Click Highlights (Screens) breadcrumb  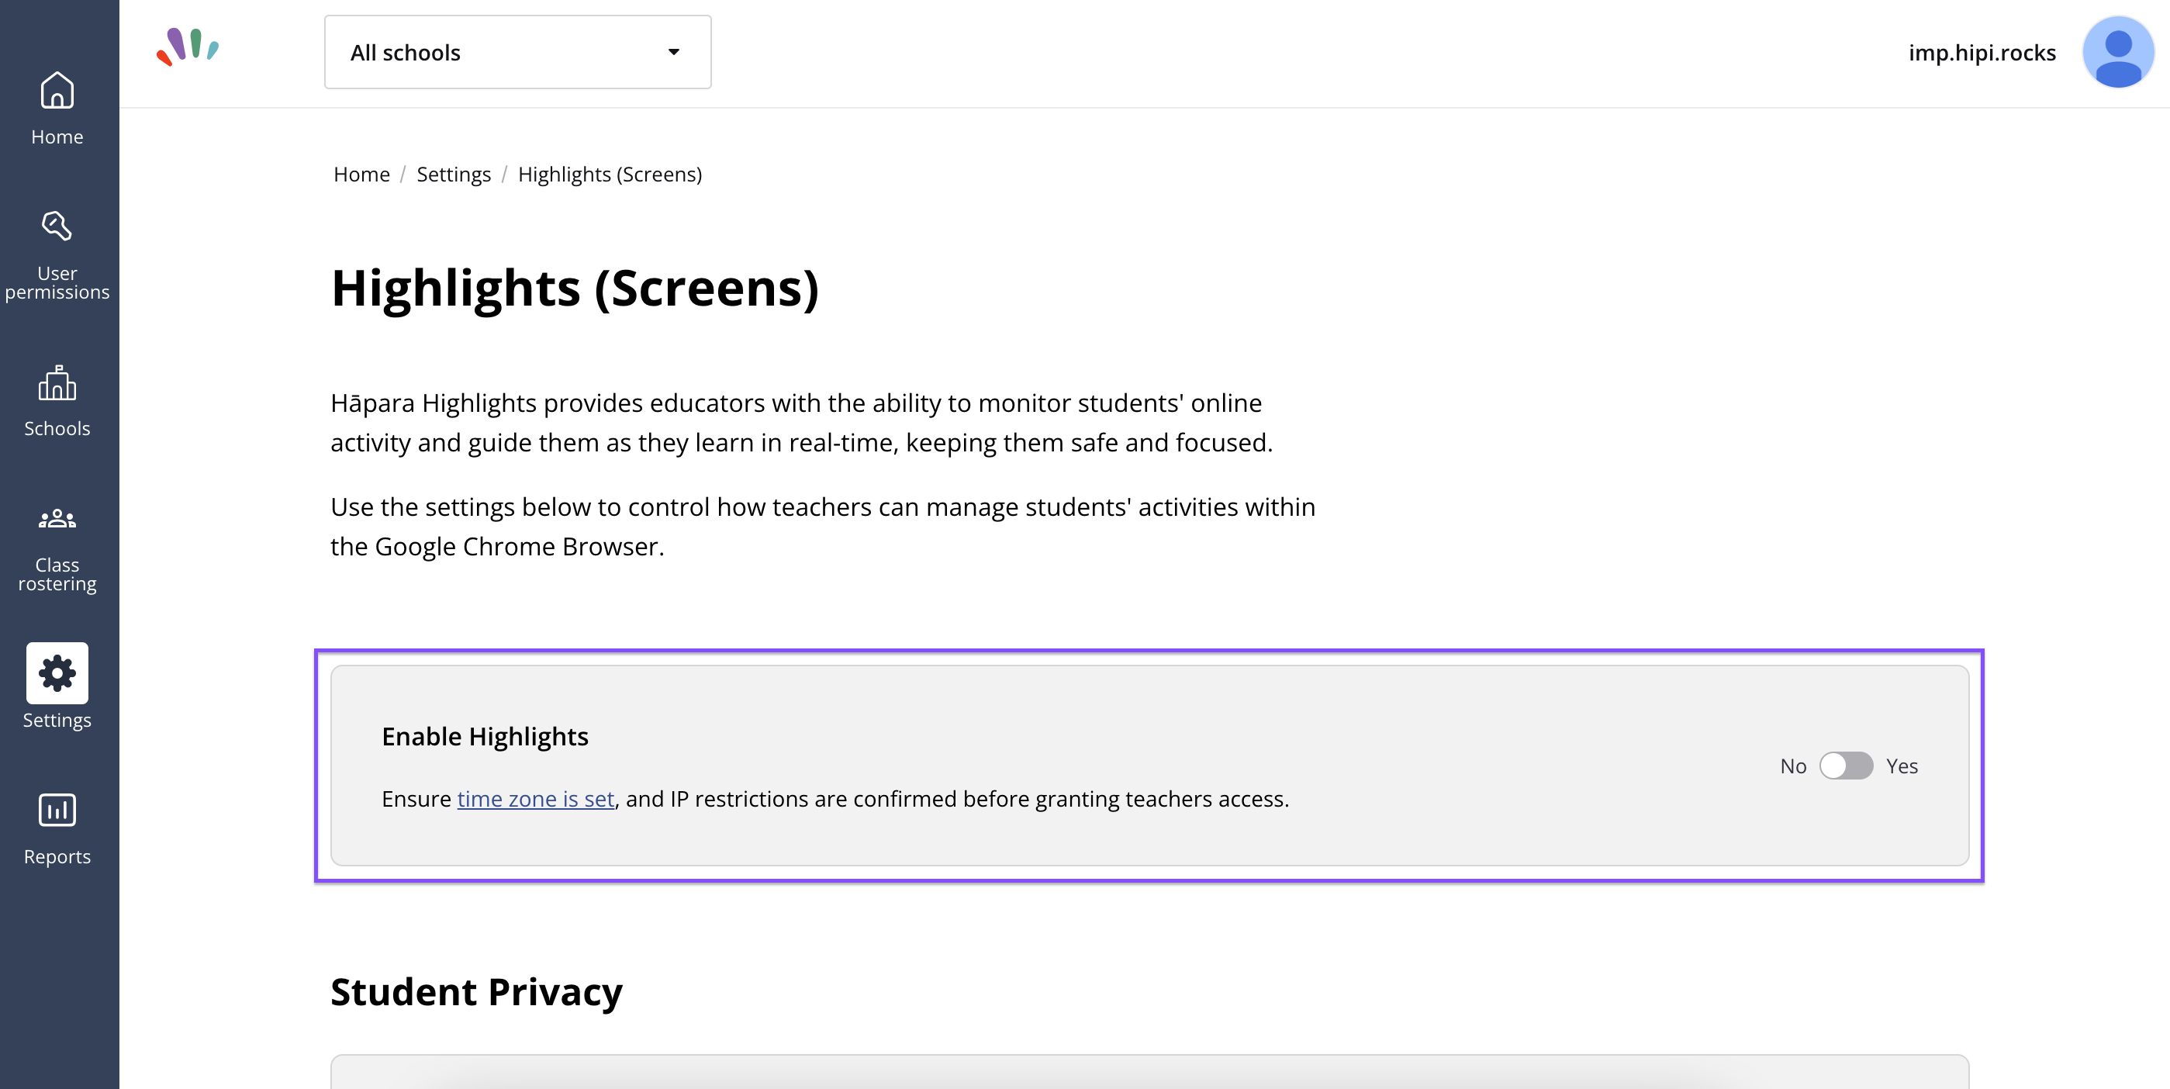tap(610, 175)
